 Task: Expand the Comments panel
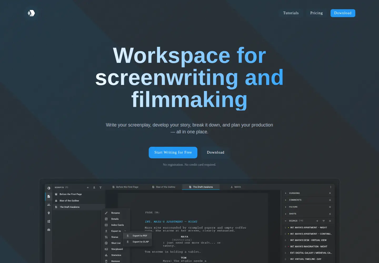coord(286,200)
